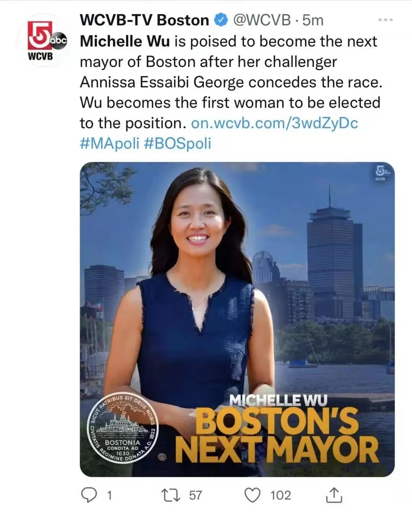This screenshot has width=412, height=514.
Task: Open the #MApoli hashtag
Action: 110,143
